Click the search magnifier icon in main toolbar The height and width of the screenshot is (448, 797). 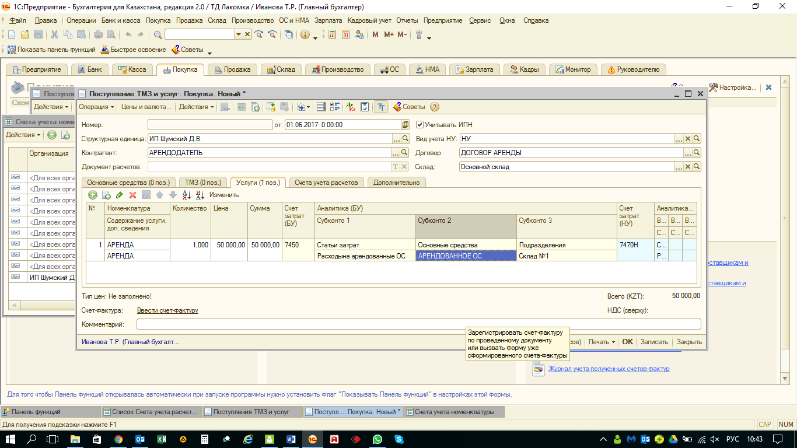[x=158, y=34]
